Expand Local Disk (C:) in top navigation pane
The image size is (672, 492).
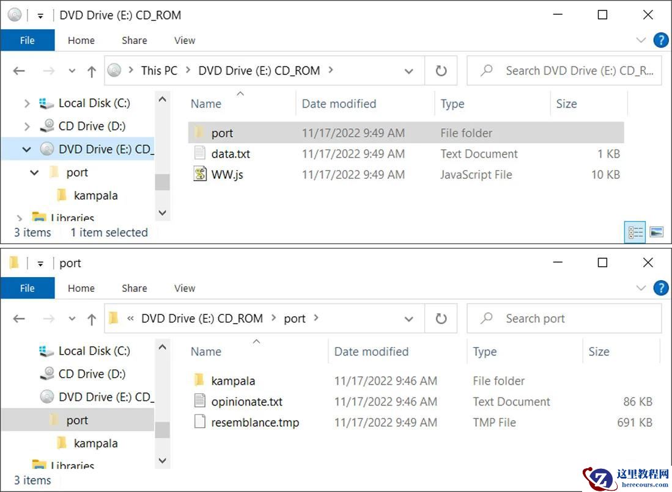pyautogui.click(x=27, y=104)
